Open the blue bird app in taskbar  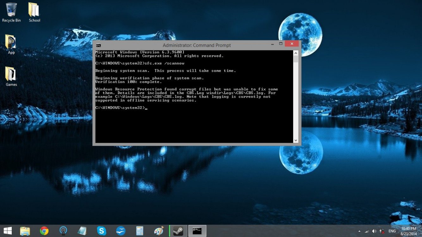click(x=121, y=231)
